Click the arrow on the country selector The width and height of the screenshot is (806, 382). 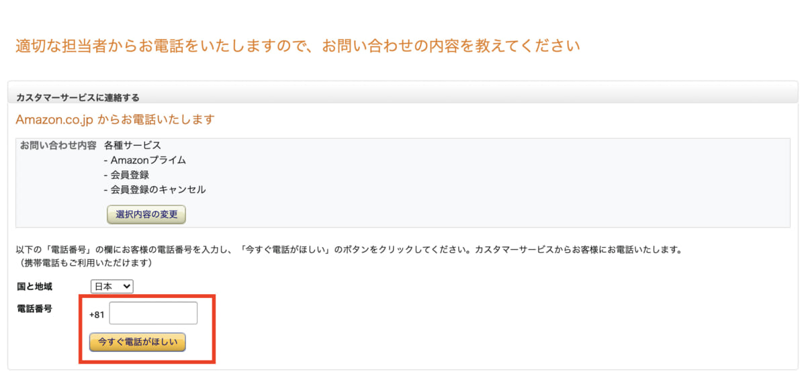point(127,287)
